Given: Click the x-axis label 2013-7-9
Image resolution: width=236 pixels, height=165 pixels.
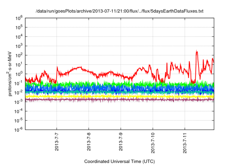Looking at the screenshot, I should 121,142.
